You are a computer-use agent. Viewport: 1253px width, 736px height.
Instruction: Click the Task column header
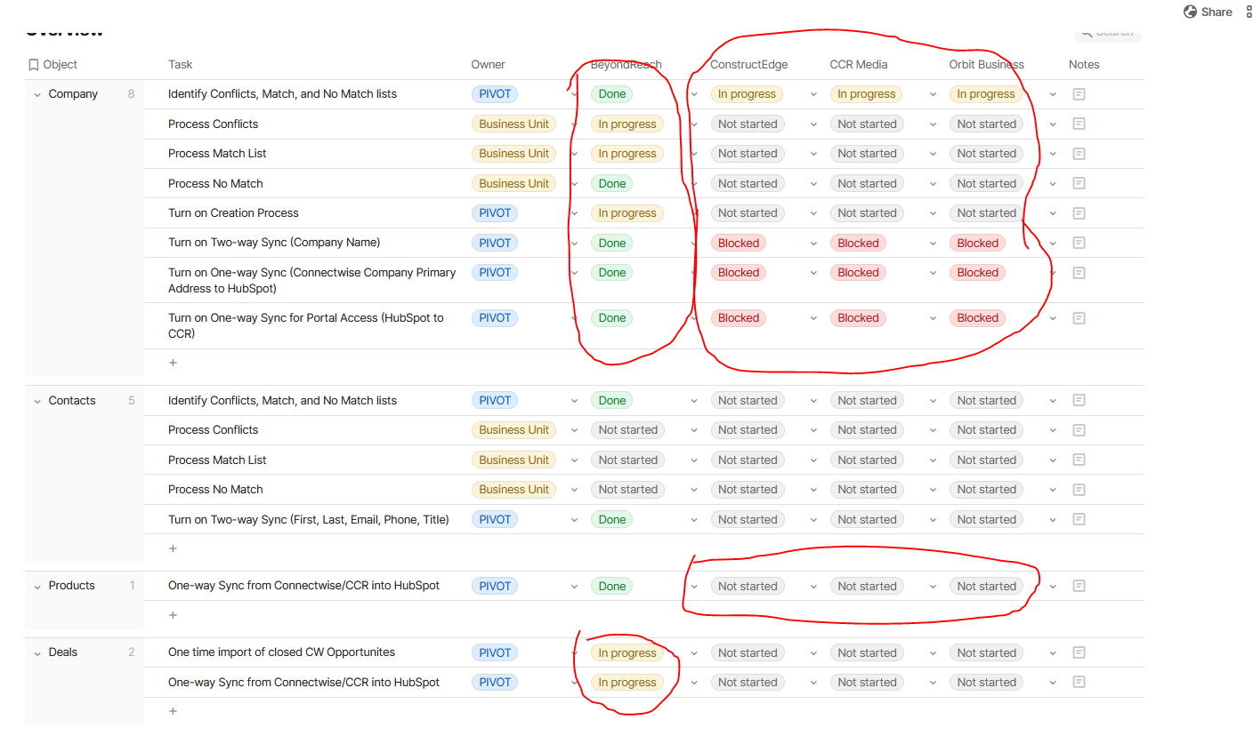181,65
